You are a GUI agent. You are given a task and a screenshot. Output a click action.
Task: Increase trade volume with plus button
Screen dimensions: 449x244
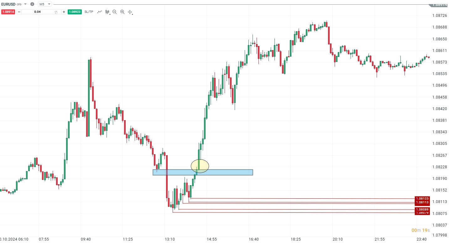coord(64,12)
